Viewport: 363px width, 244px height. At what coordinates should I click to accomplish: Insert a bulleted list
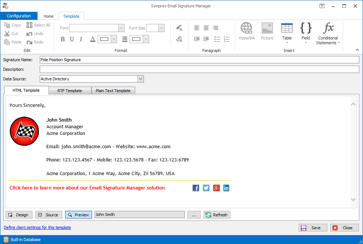(217, 39)
